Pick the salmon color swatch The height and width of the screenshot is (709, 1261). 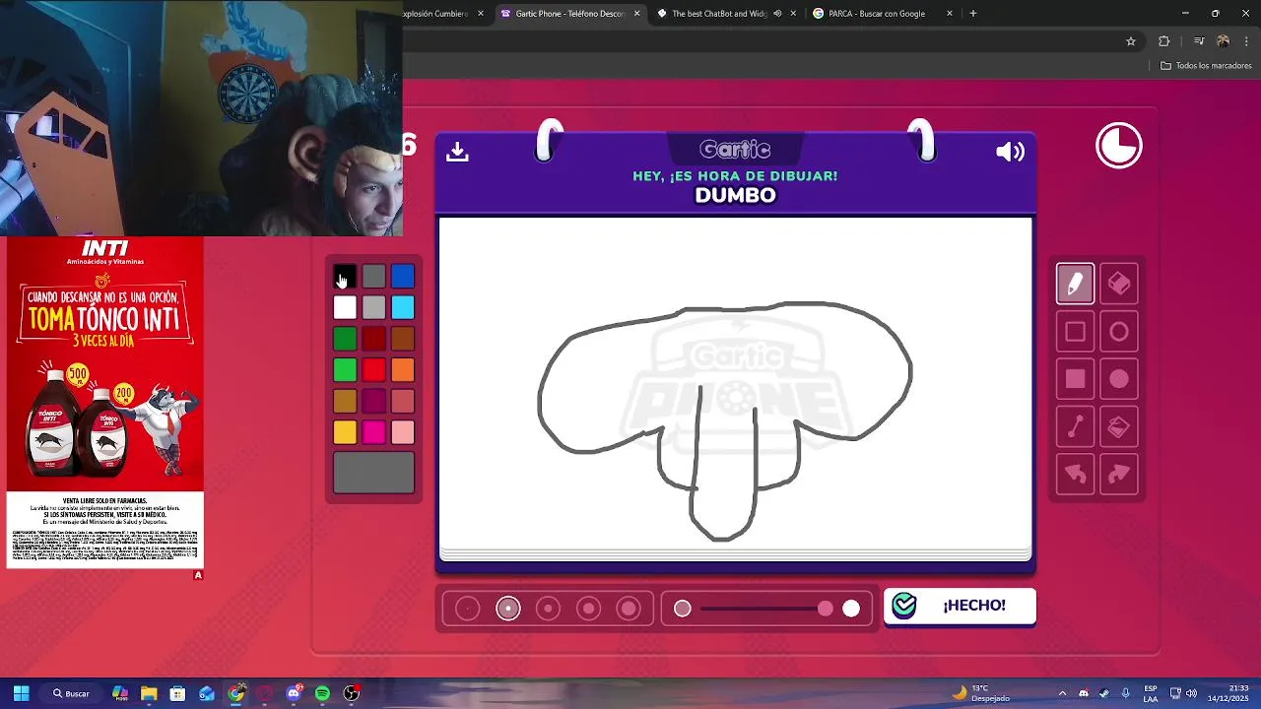403,402
